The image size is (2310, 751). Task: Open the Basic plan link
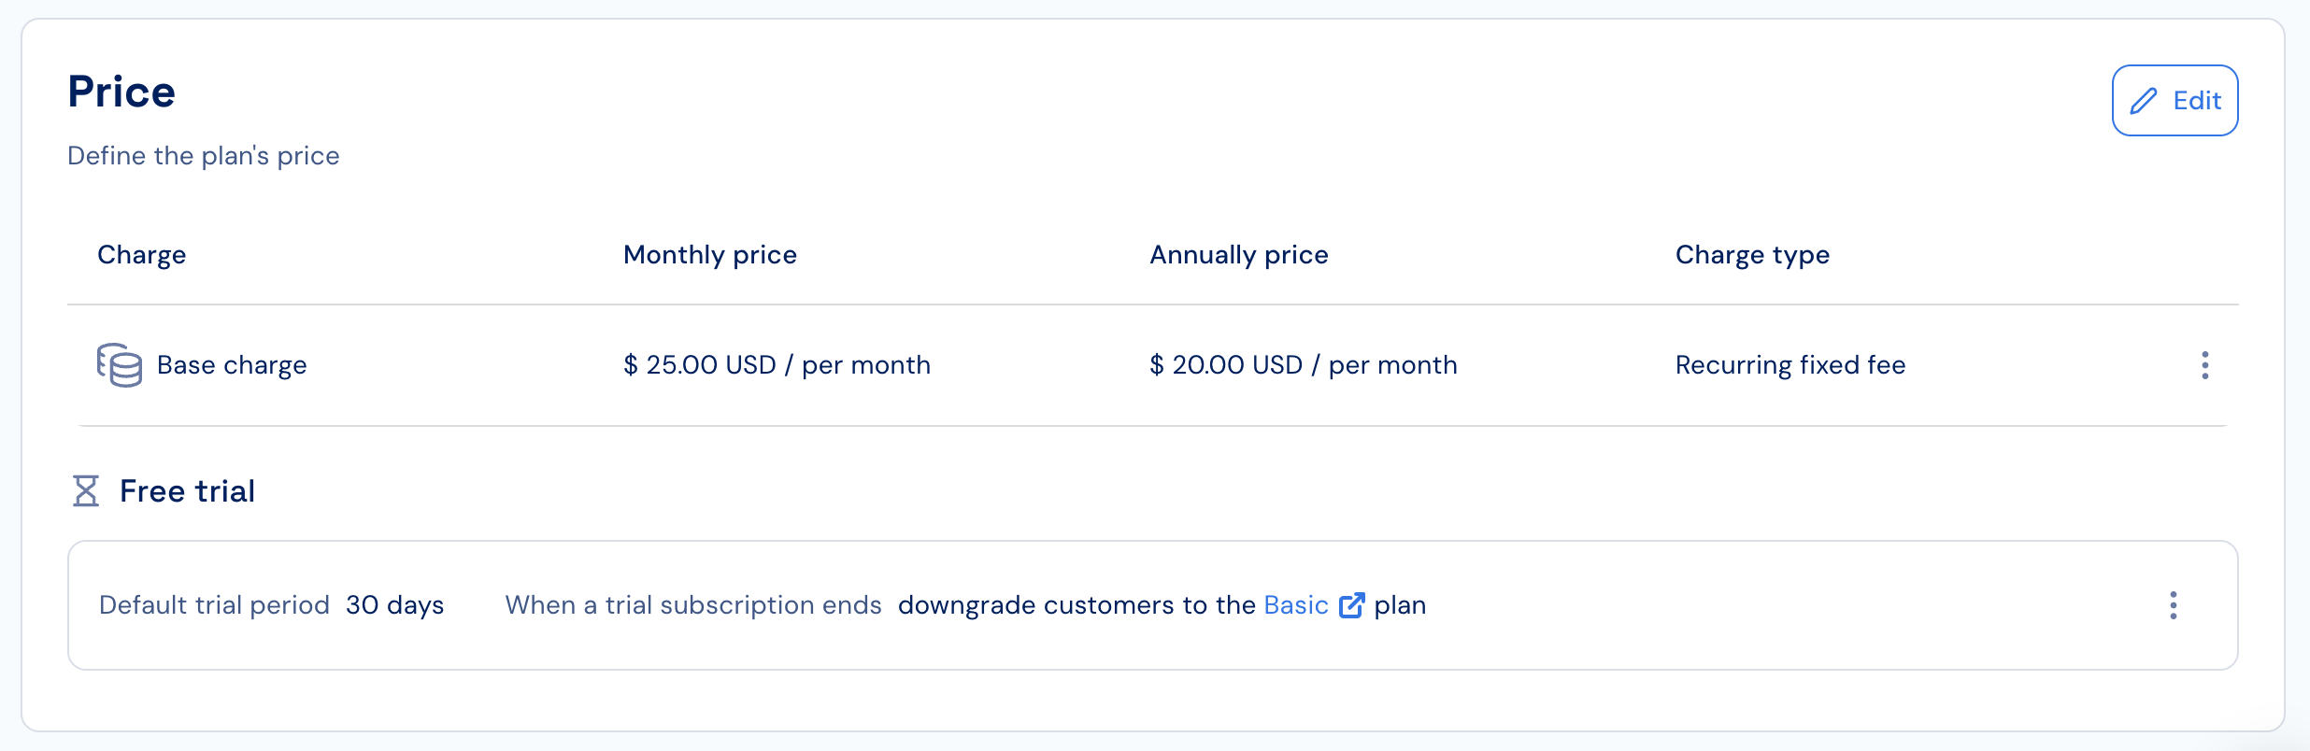click(x=1295, y=605)
